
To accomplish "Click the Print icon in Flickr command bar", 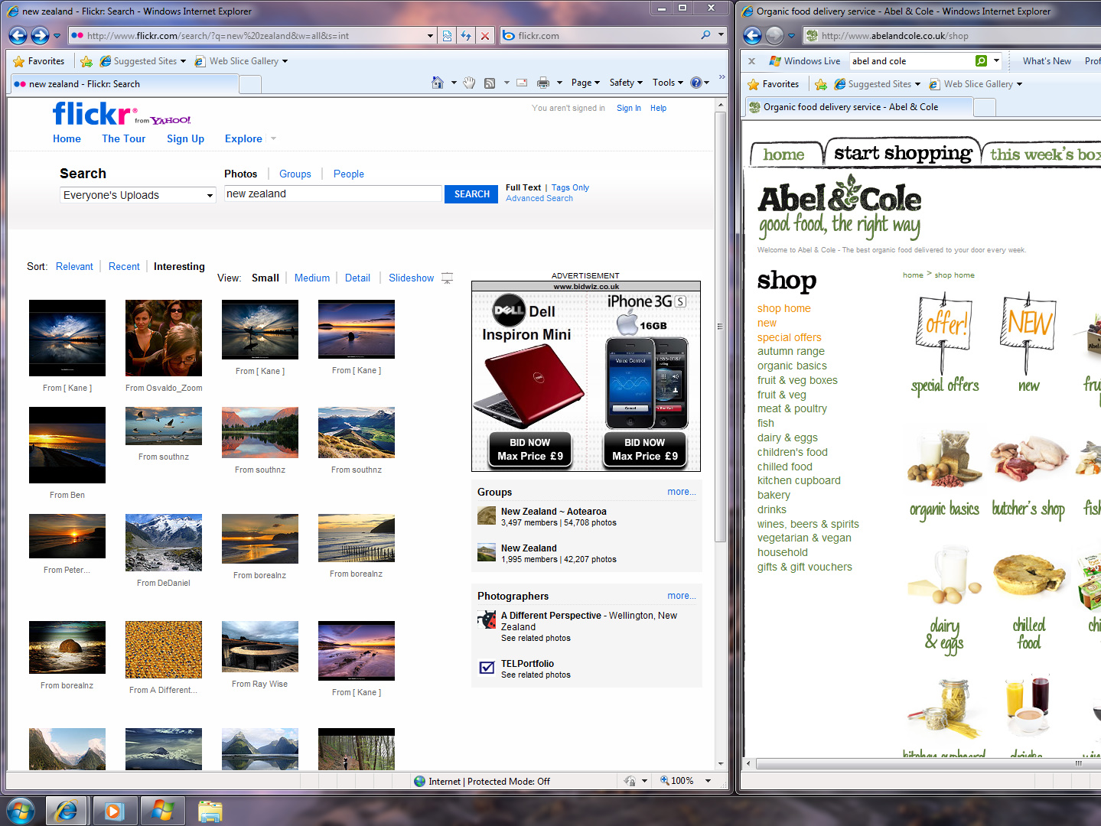I will pyautogui.click(x=543, y=83).
